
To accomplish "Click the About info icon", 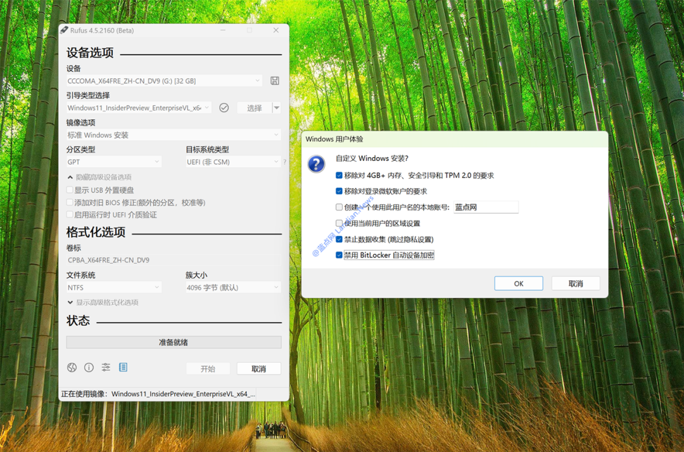I will click(x=89, y=367).
